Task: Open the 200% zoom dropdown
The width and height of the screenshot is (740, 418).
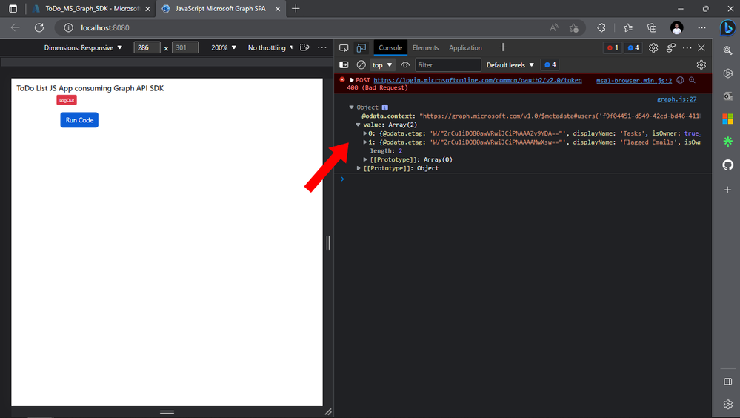Action: pyautogui.click(x=224, y=47)
